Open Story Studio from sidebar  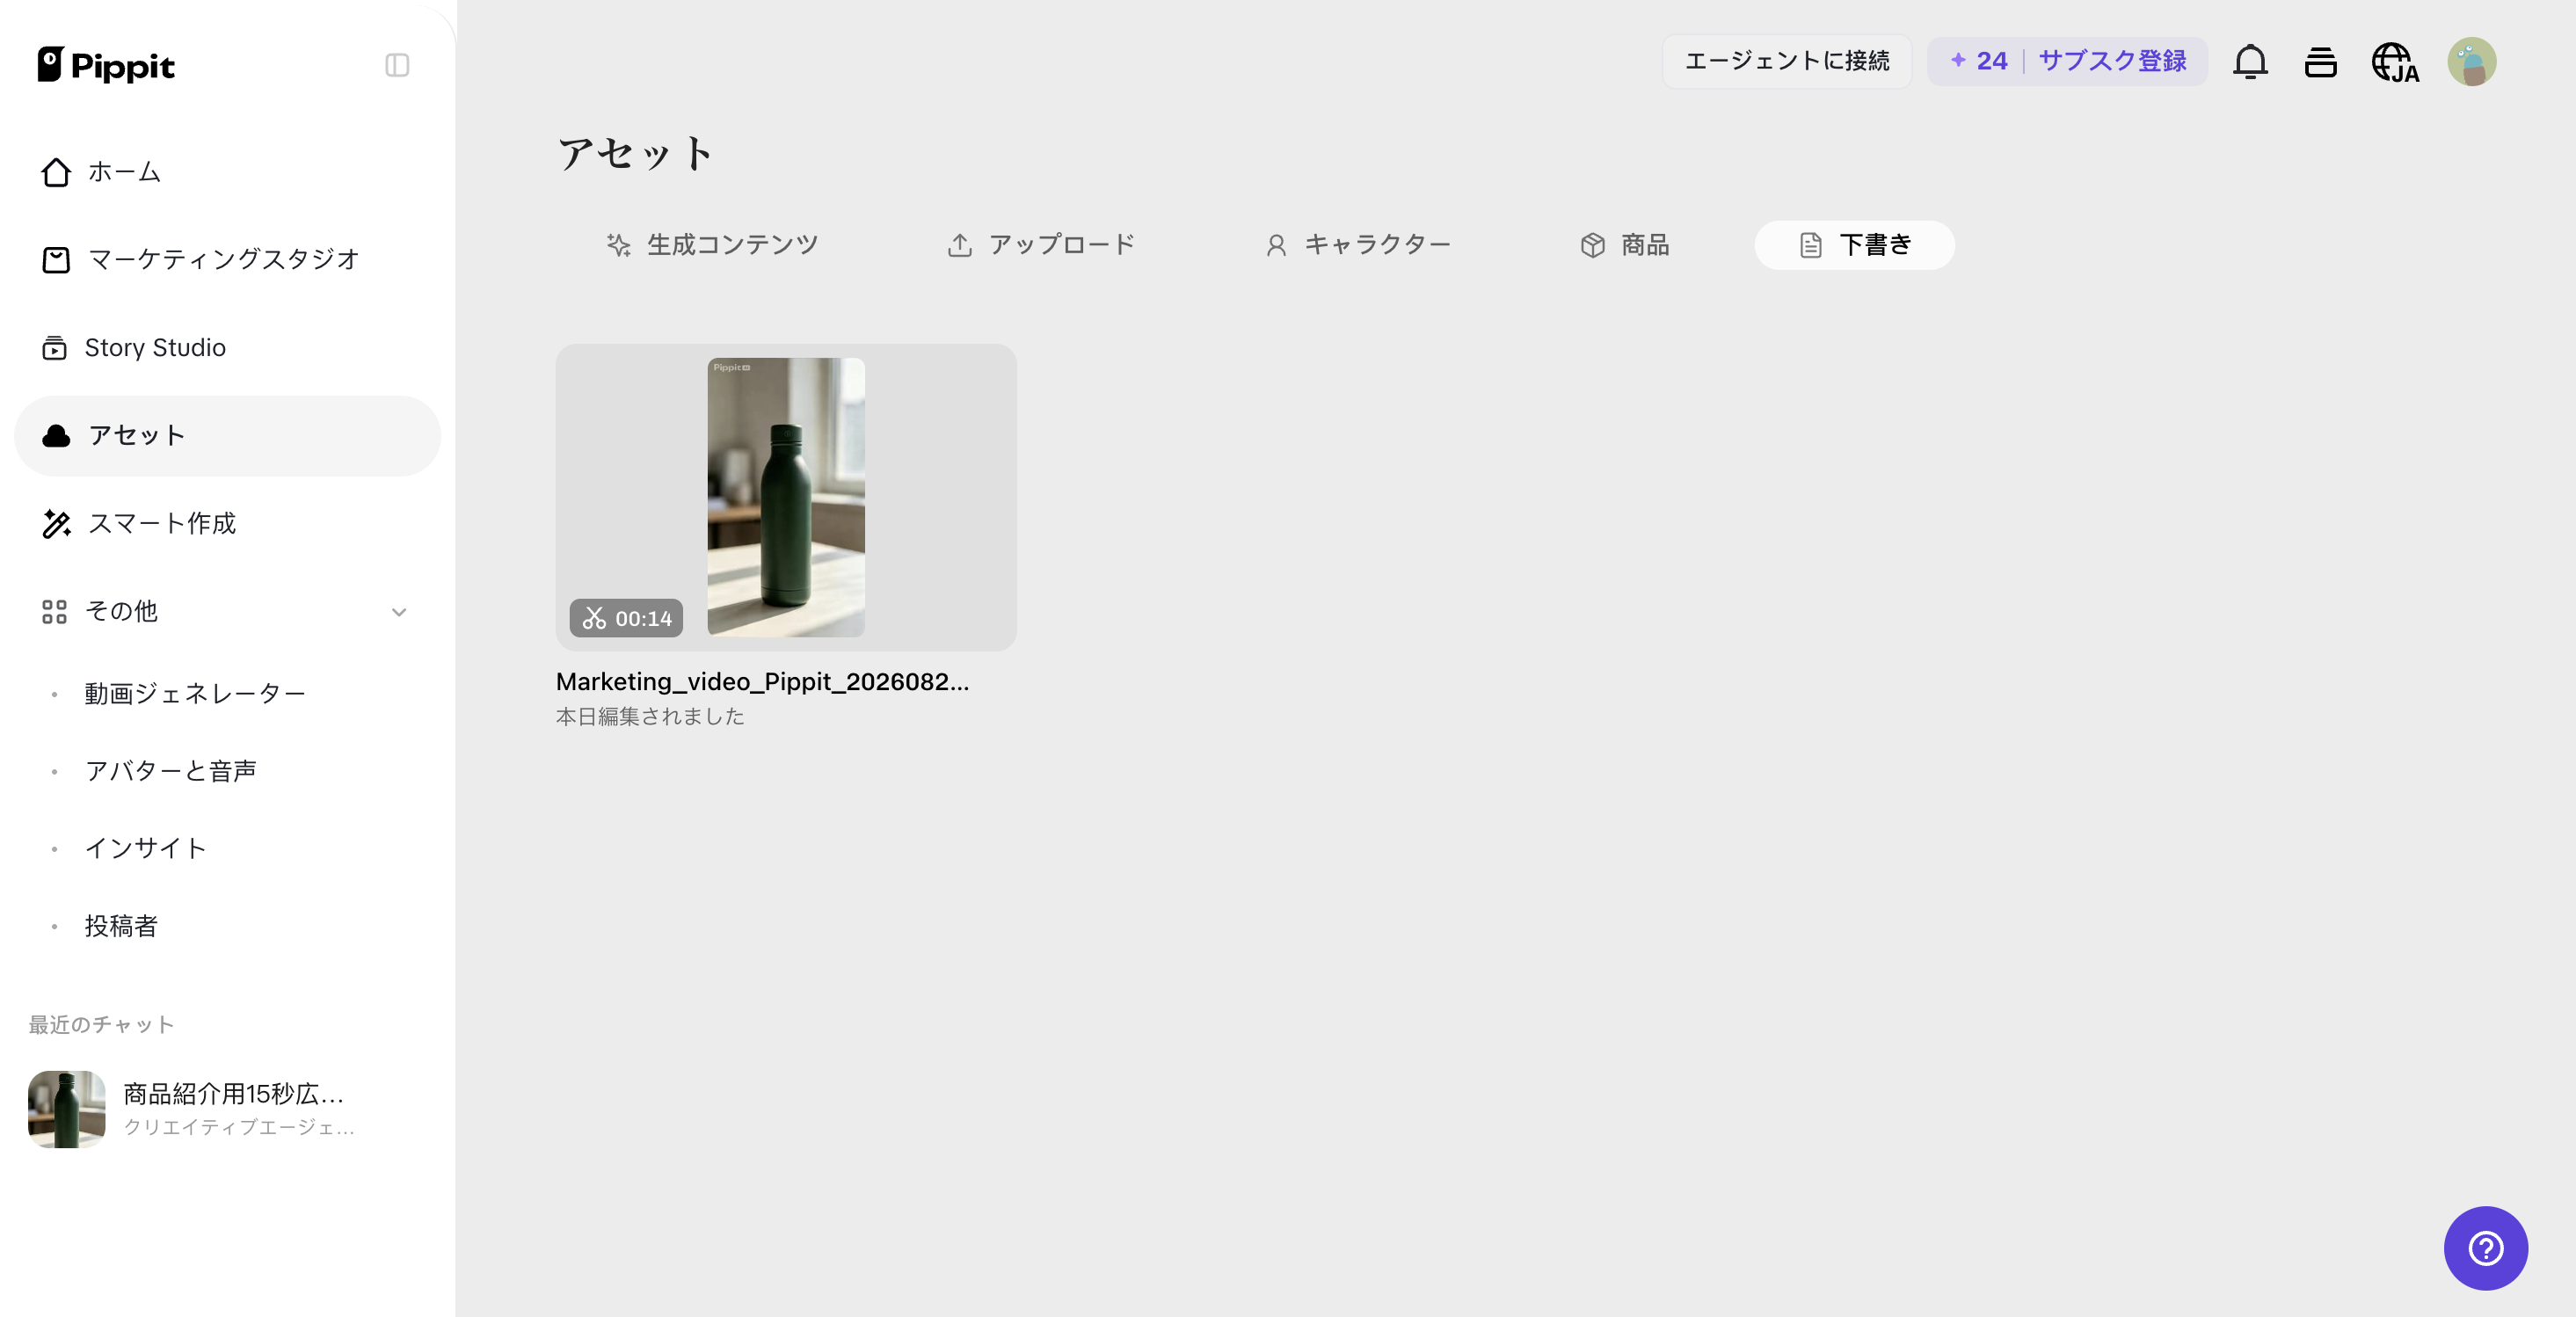(227, 348)
